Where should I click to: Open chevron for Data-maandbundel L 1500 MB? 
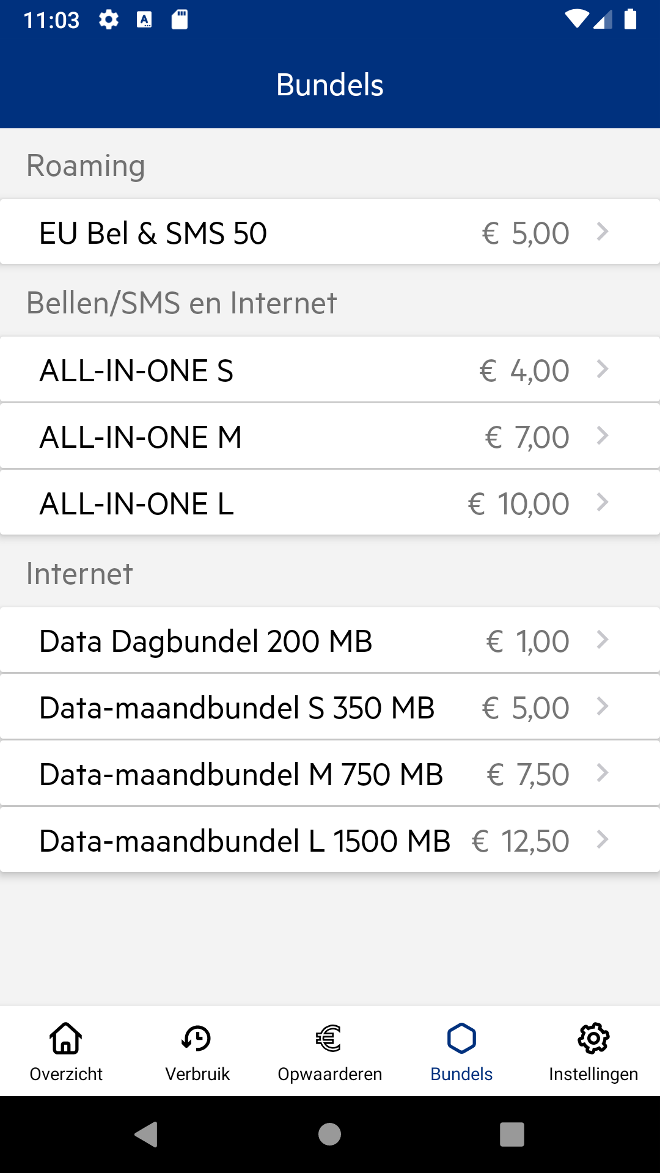tap(603, 839)
